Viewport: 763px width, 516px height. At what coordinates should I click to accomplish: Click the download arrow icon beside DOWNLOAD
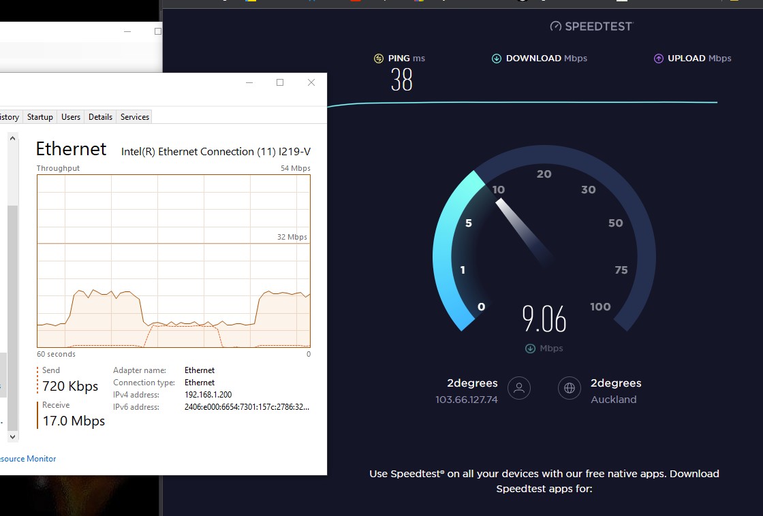pos(497,59)
